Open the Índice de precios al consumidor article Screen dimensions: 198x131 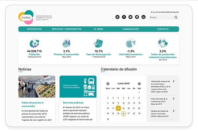(x=32, y=104)
